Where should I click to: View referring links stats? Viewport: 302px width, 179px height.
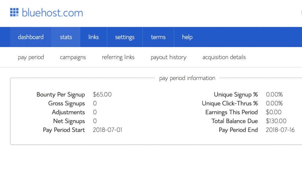pos(118,57)
